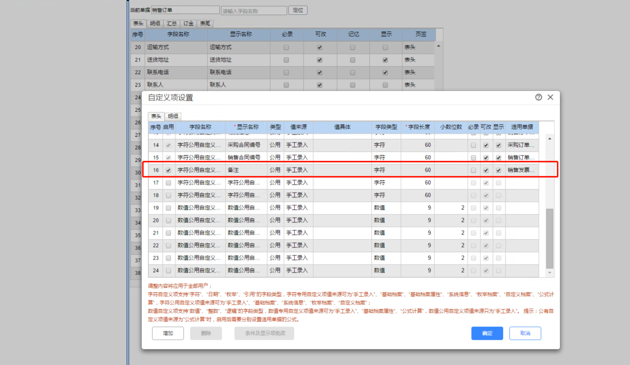Close the 自定义项设置 dialog with X
Image resolution: width=630 pixels, height=365 pixels.
pyautogui.click(x=550, y=97)
